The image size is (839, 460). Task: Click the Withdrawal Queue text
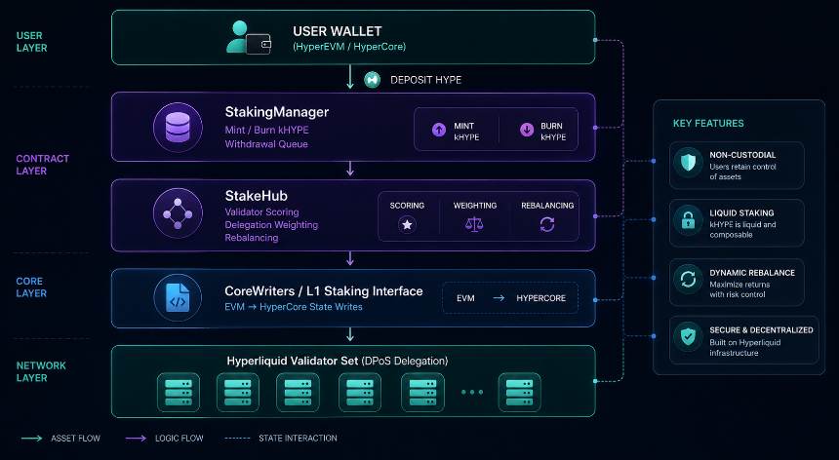click(266, 144)
